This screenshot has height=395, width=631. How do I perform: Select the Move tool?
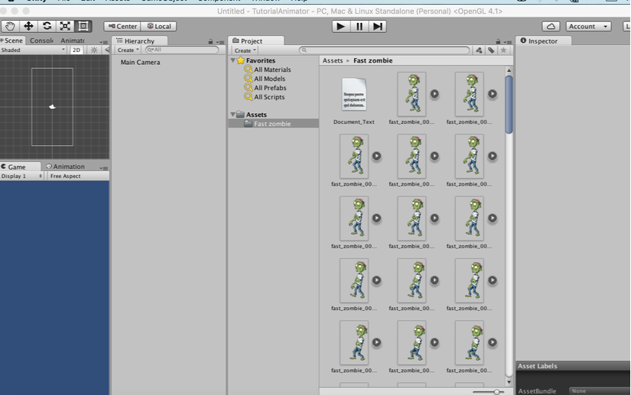point(28,27)
